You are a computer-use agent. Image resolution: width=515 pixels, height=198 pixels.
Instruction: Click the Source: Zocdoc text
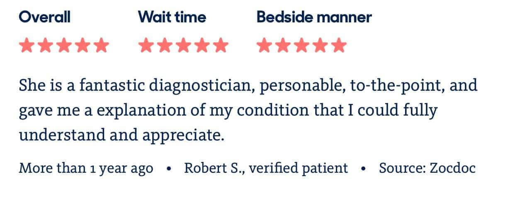point(427,168)
